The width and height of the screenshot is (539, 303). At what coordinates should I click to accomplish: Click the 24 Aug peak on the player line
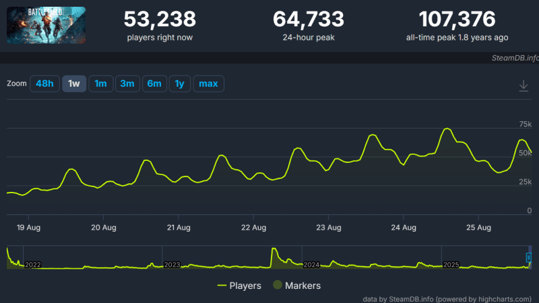pyautogui.click(x=447, y=129)
